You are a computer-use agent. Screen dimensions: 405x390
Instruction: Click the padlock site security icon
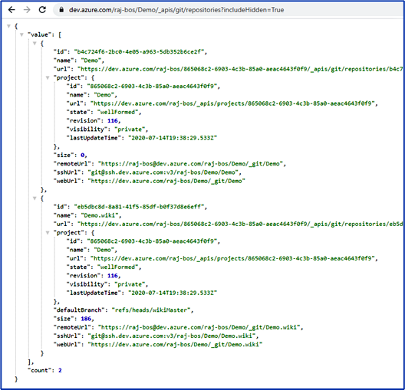[x=61, y=10]
